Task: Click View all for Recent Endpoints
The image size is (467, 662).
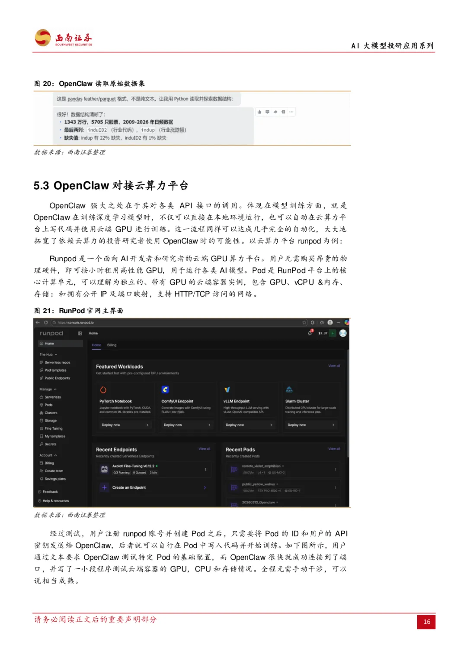Action: coord(204,449)
